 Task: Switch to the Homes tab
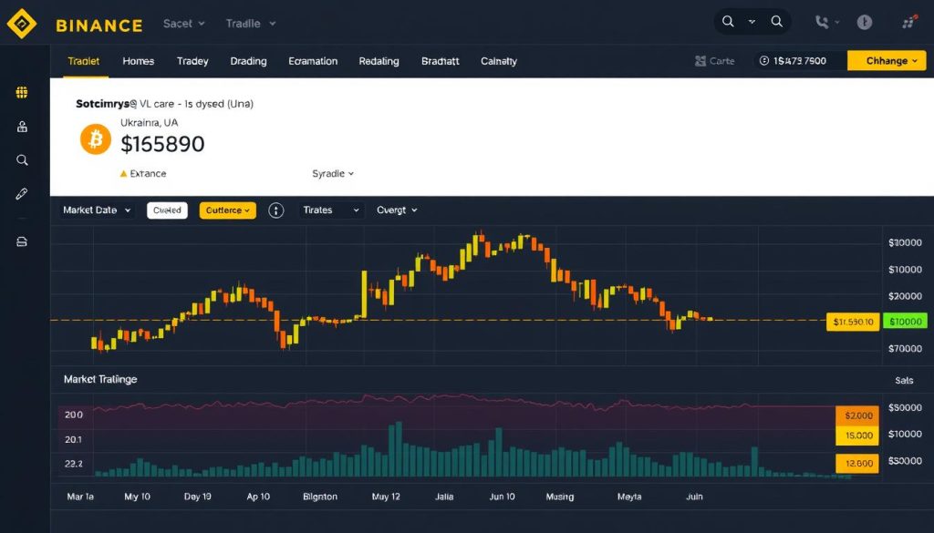139,61
